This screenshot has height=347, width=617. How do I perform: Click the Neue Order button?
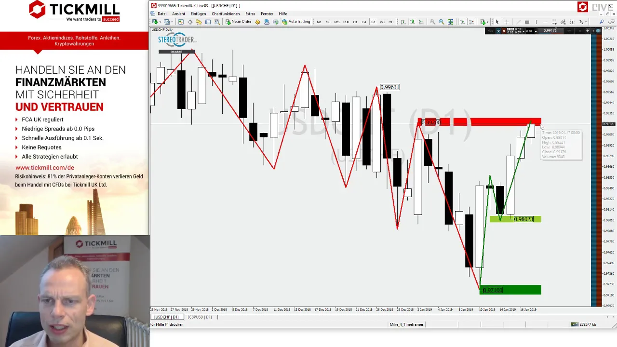[239, 22]
